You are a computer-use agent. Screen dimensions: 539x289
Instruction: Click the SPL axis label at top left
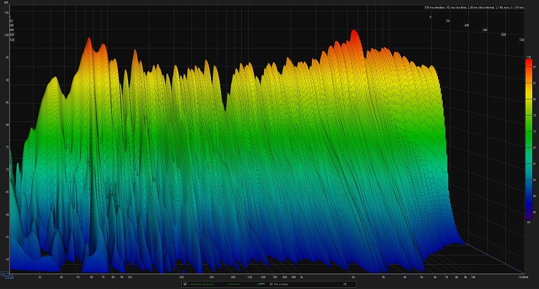coord(5,3)
